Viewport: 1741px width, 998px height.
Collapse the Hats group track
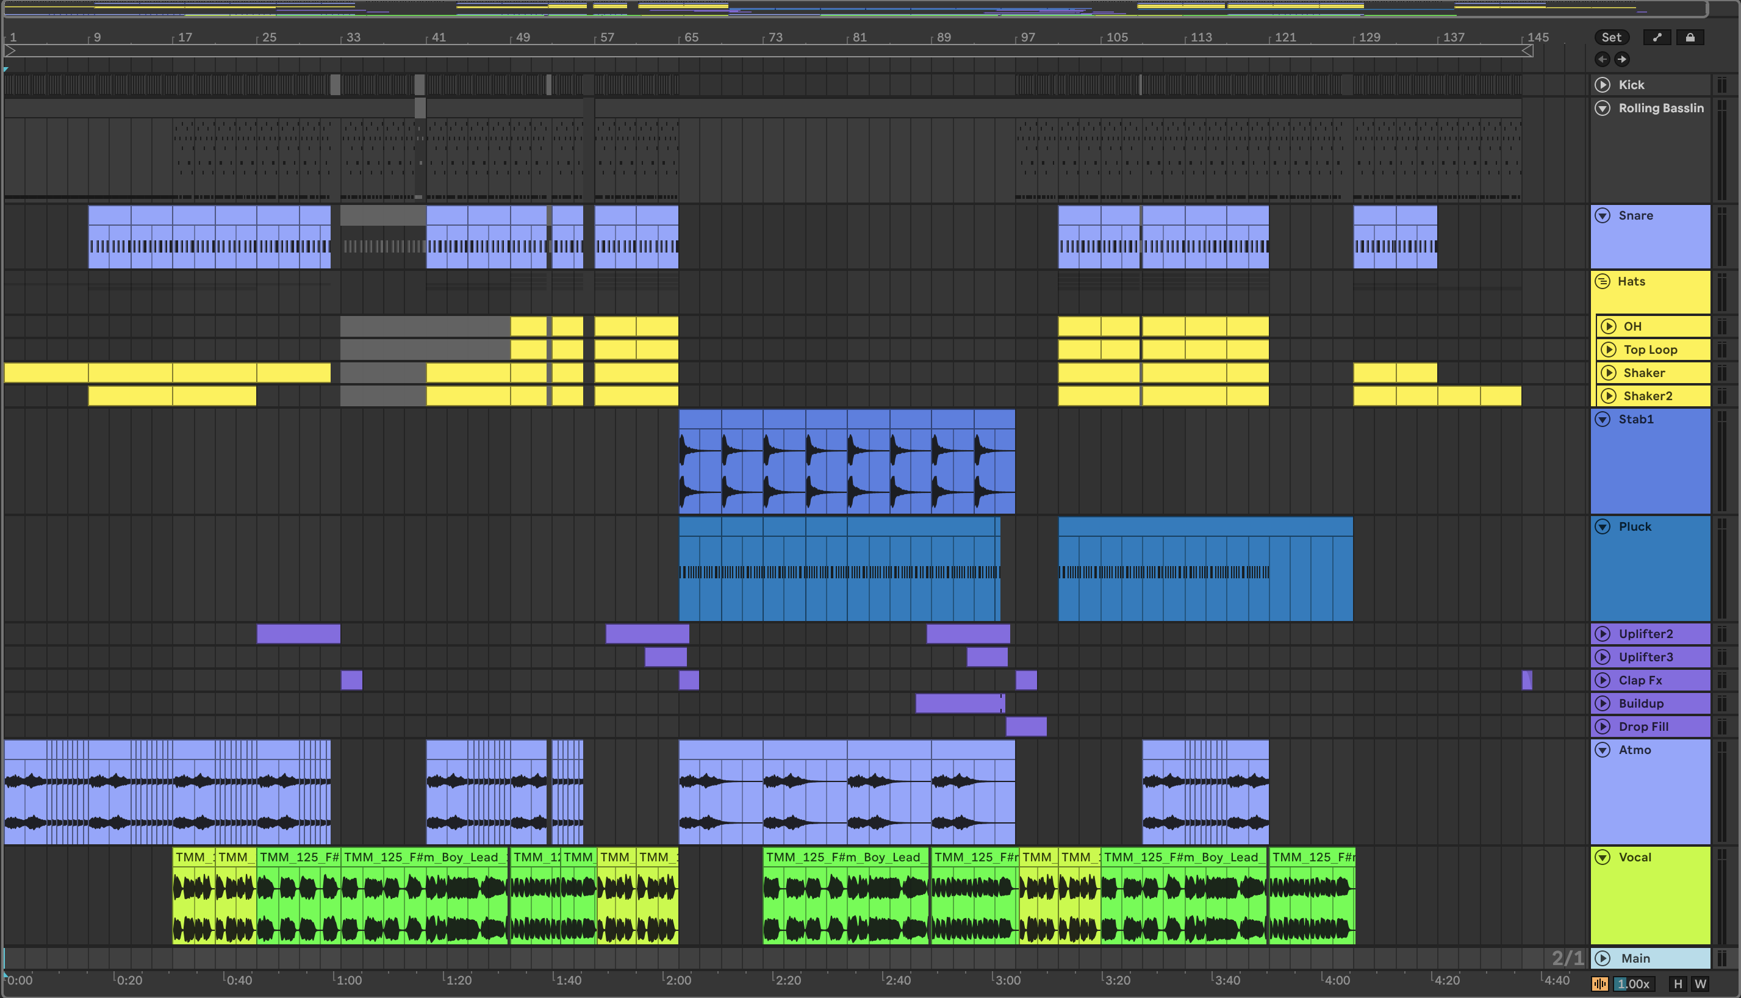point(1602,282)
